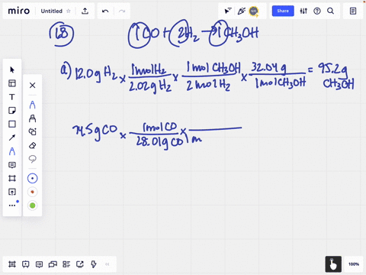The height and width of the screenshot is (275, 366).
Task: Click the Share button
Action: click(283, 11)
